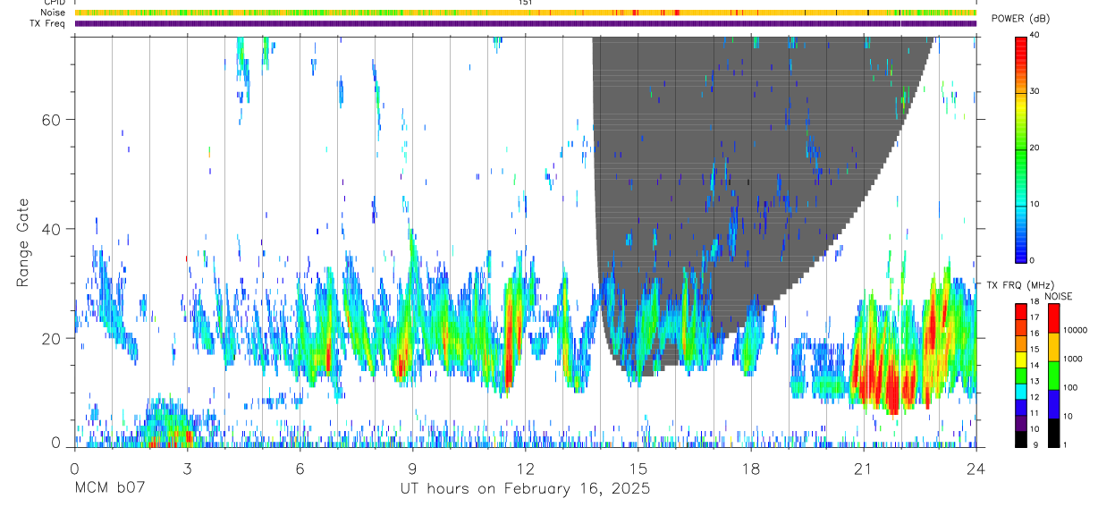Click the '40' label on POWER scale
Image resolution: width=1098 pixels, height=507 pixels.
(x=1035, y=36)
